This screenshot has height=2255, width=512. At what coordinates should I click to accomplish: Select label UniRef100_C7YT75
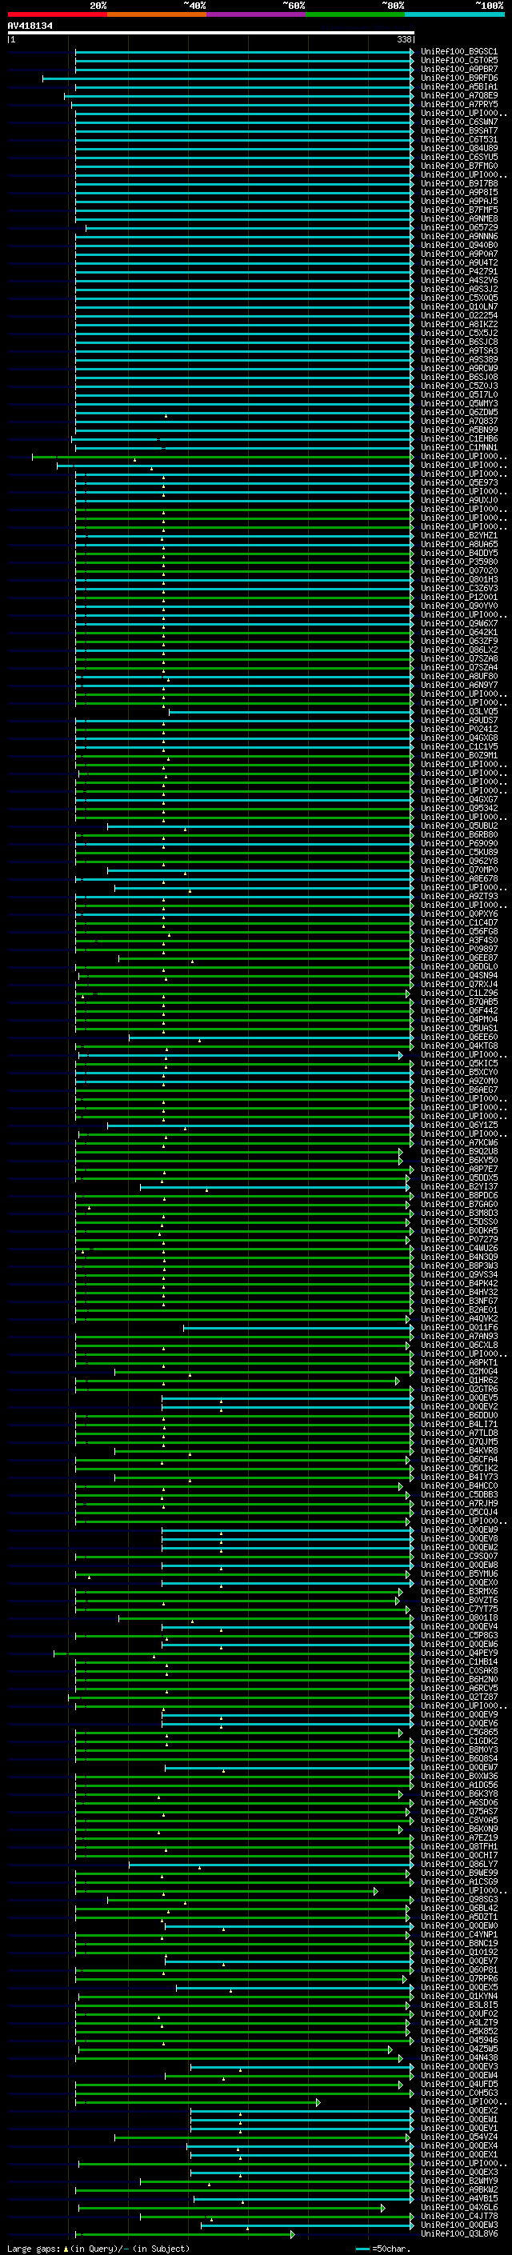(x=458, y=1609)
